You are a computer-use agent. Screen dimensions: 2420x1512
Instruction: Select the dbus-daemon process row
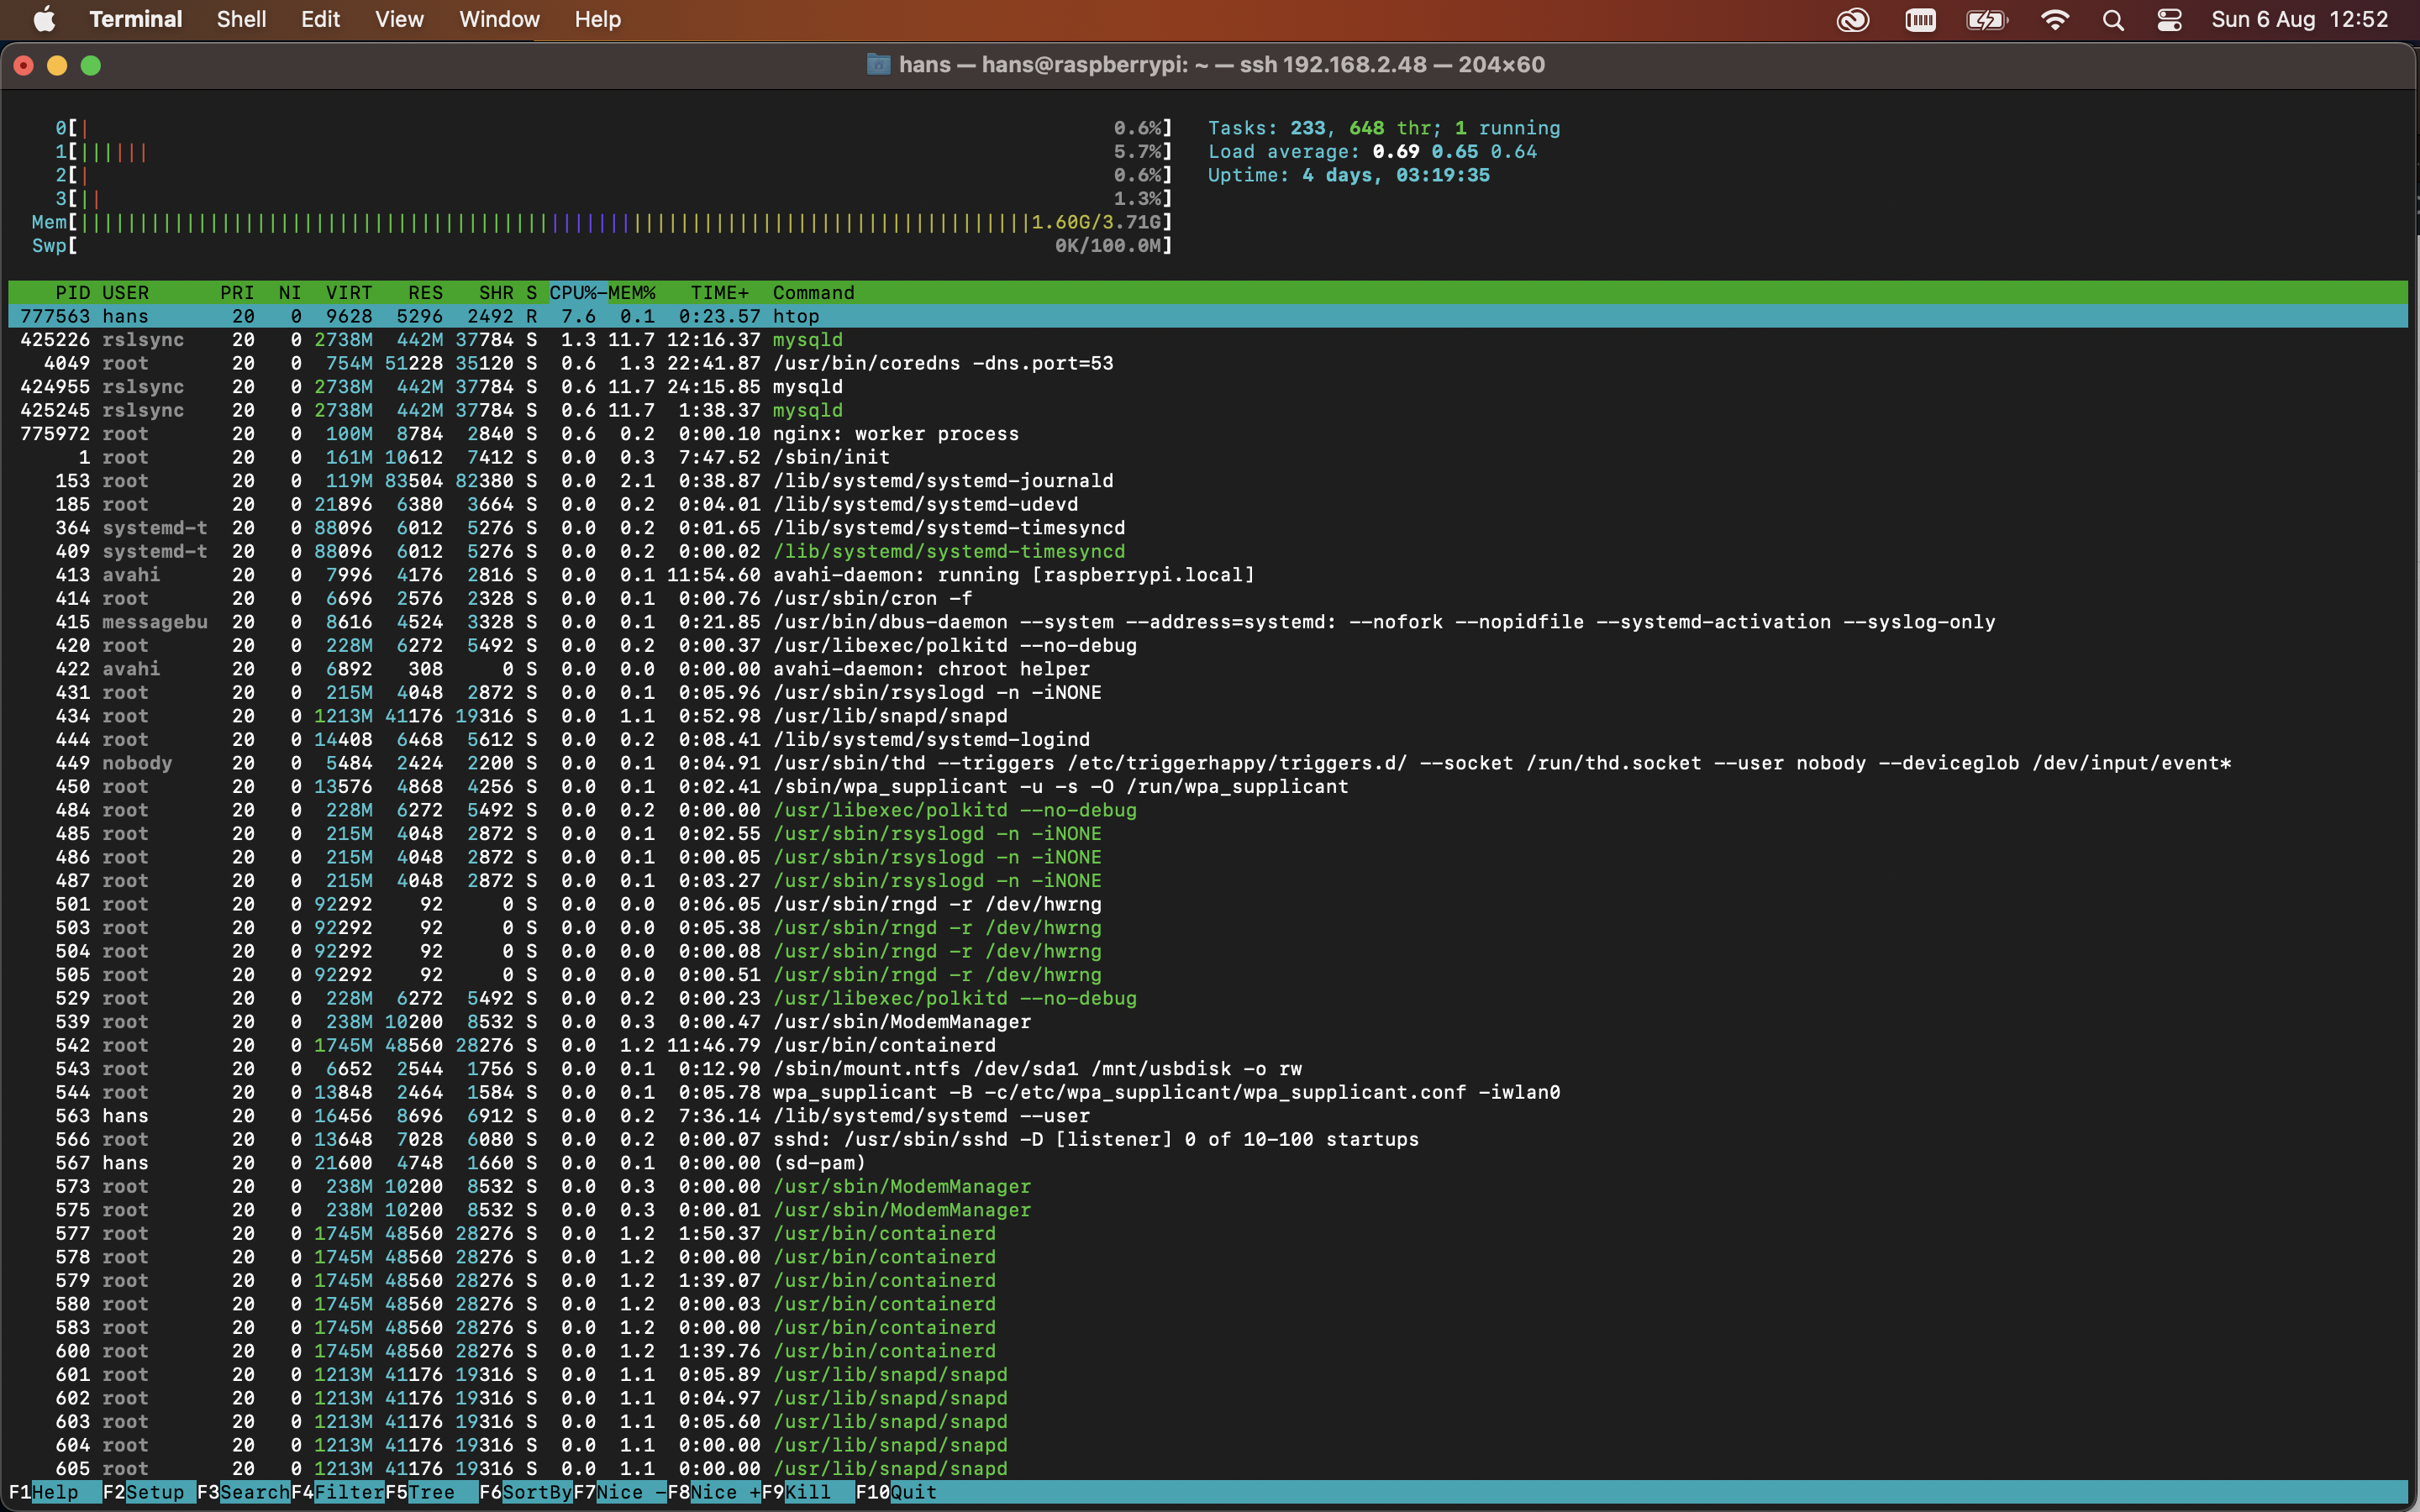1208,622
